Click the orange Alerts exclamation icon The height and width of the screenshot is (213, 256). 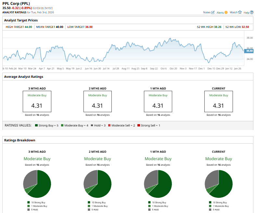[x=226, y=12]
